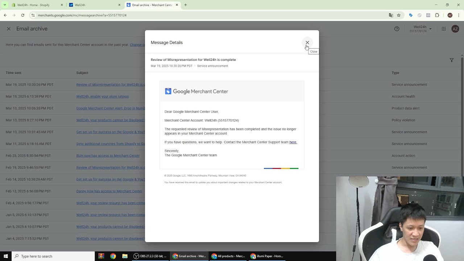464x261 pixels.
Task: Open the Merchant Center help icon
Action: coord(397,29)
